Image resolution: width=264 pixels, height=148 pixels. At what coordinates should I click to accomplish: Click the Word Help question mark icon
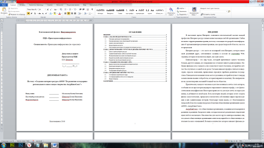(x=262, y=5)
